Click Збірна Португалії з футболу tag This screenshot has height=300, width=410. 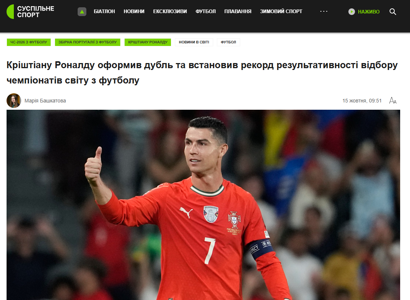click(x=87, y=42)
